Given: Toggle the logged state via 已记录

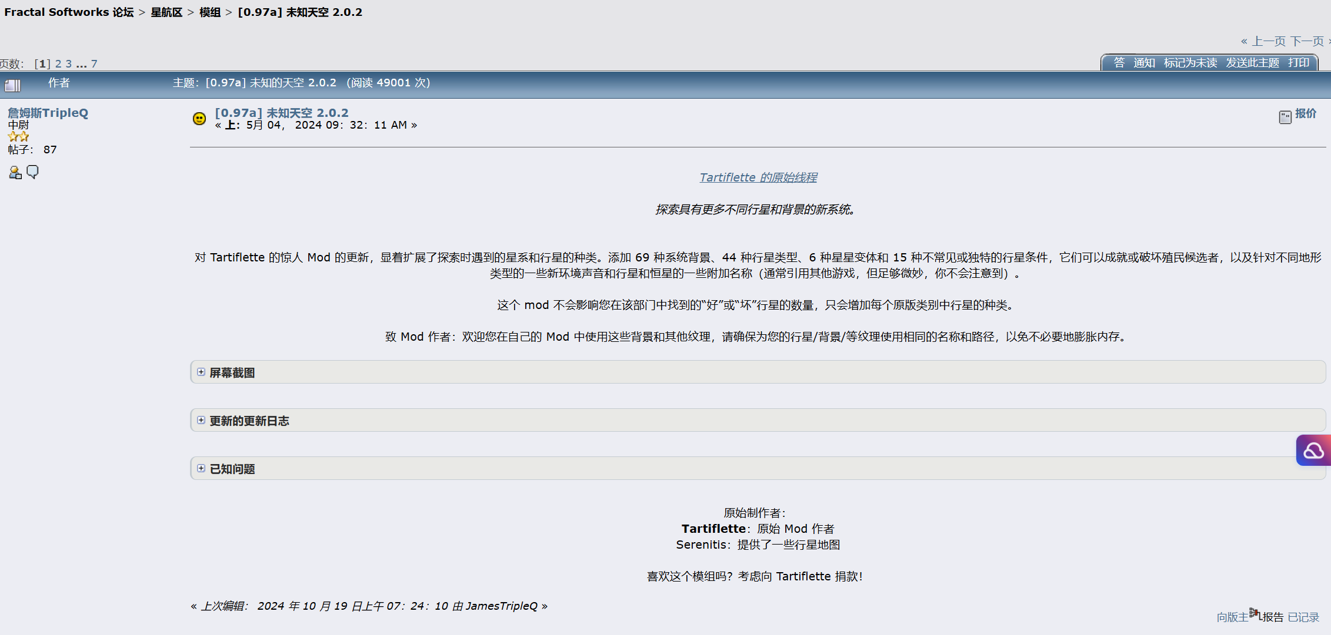Looking at the screenshot, I should click(1305, 617).
